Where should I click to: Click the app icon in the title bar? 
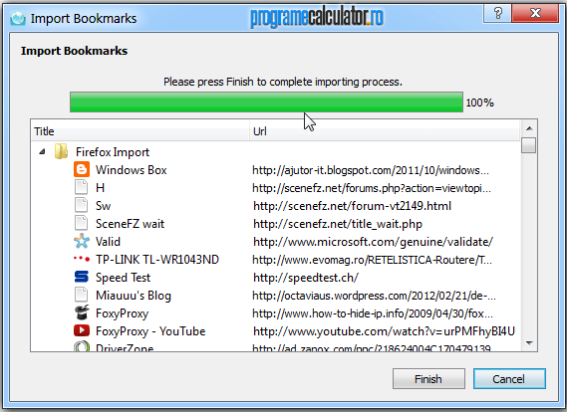(x=18, y=18)
